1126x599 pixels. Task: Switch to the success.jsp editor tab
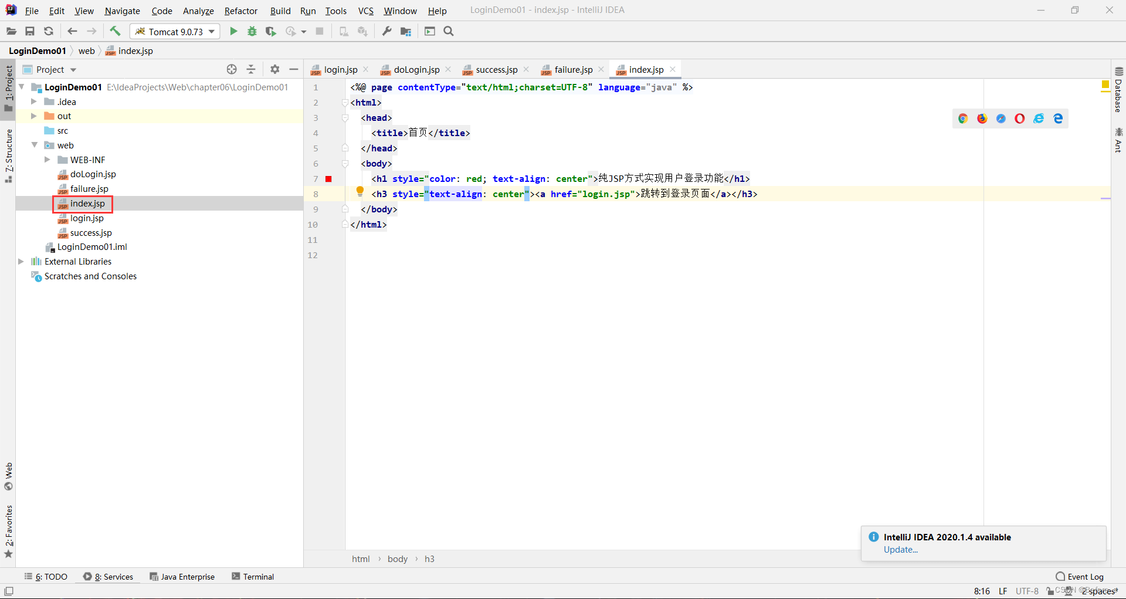(496, 69)
